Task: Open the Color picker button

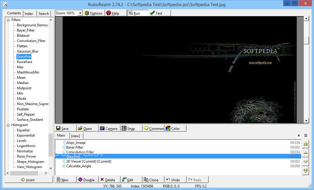Action: pos(175,128)
